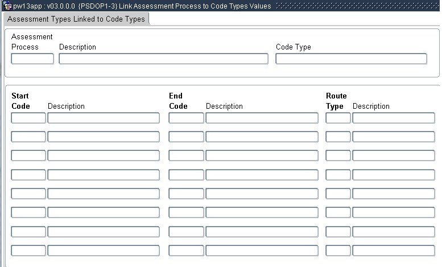Click the Assessment Process input field
This screenshot has width=442, height=267.
pos(32,59)
